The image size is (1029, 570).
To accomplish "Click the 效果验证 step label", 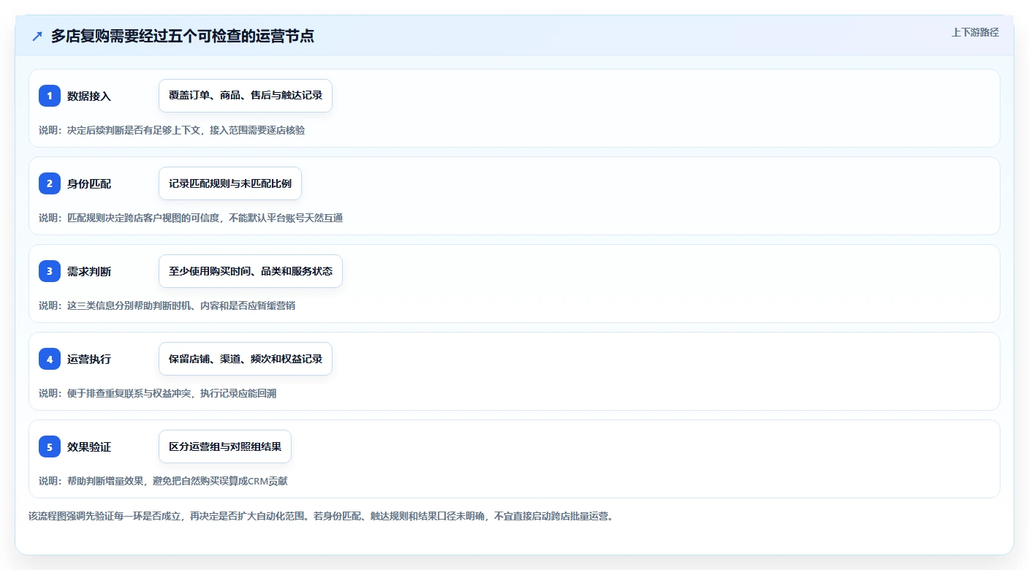I will click(89, 446).
